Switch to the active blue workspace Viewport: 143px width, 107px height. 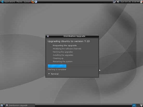[134, 105]
